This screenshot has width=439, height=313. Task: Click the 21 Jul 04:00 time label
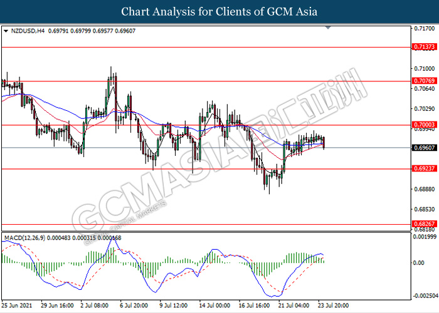click(x=293, y=306)
